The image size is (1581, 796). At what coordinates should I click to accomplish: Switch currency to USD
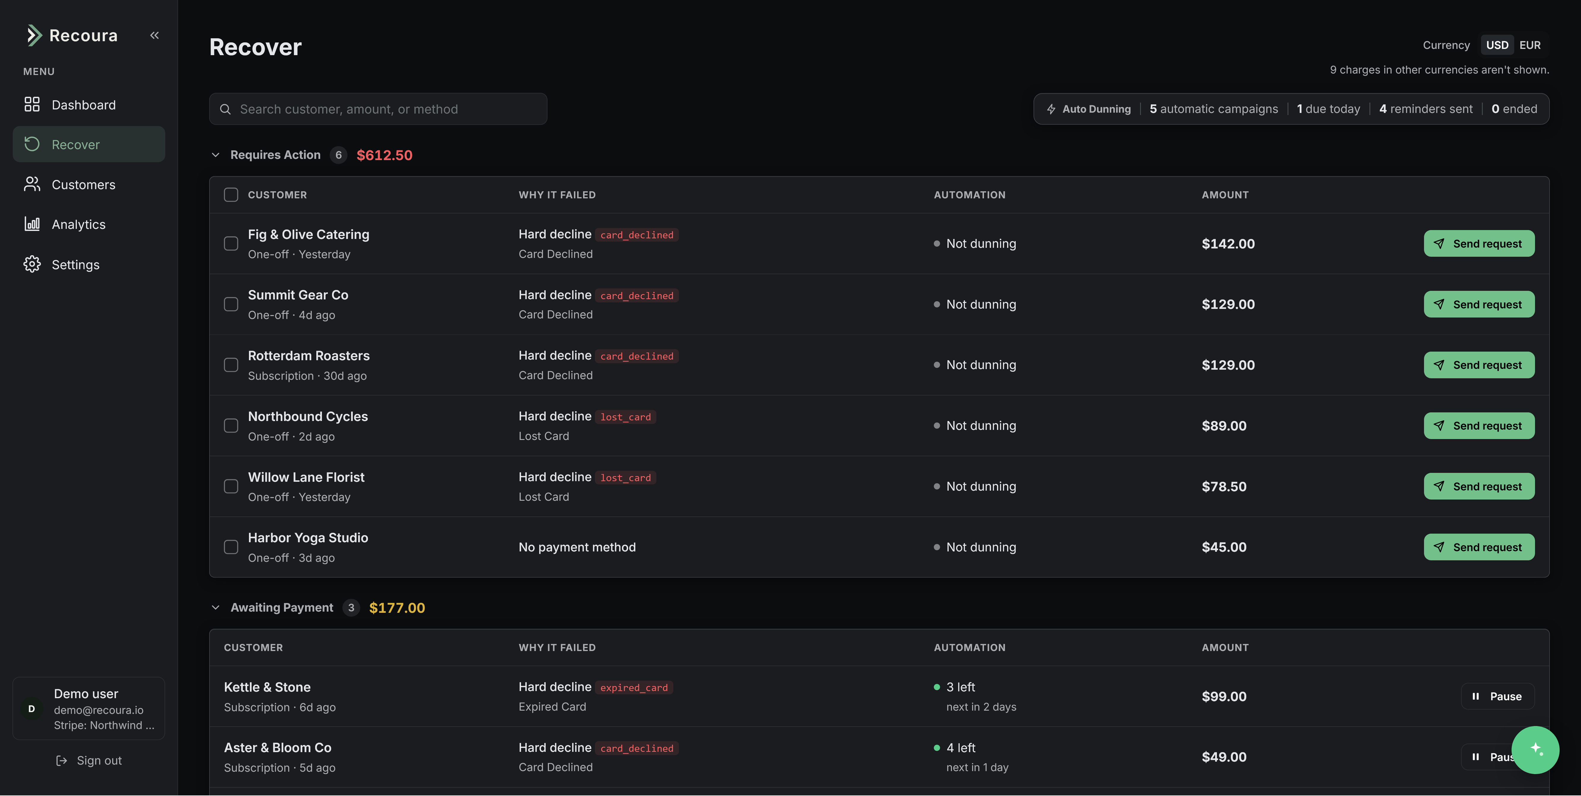point(1497,45)
